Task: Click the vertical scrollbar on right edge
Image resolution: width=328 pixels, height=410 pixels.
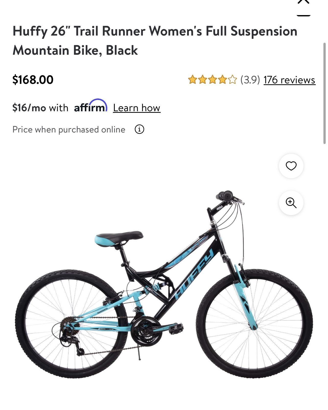Action: point(324,93)
